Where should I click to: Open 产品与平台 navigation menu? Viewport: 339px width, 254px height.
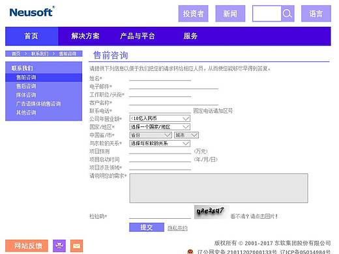point(138,36)
